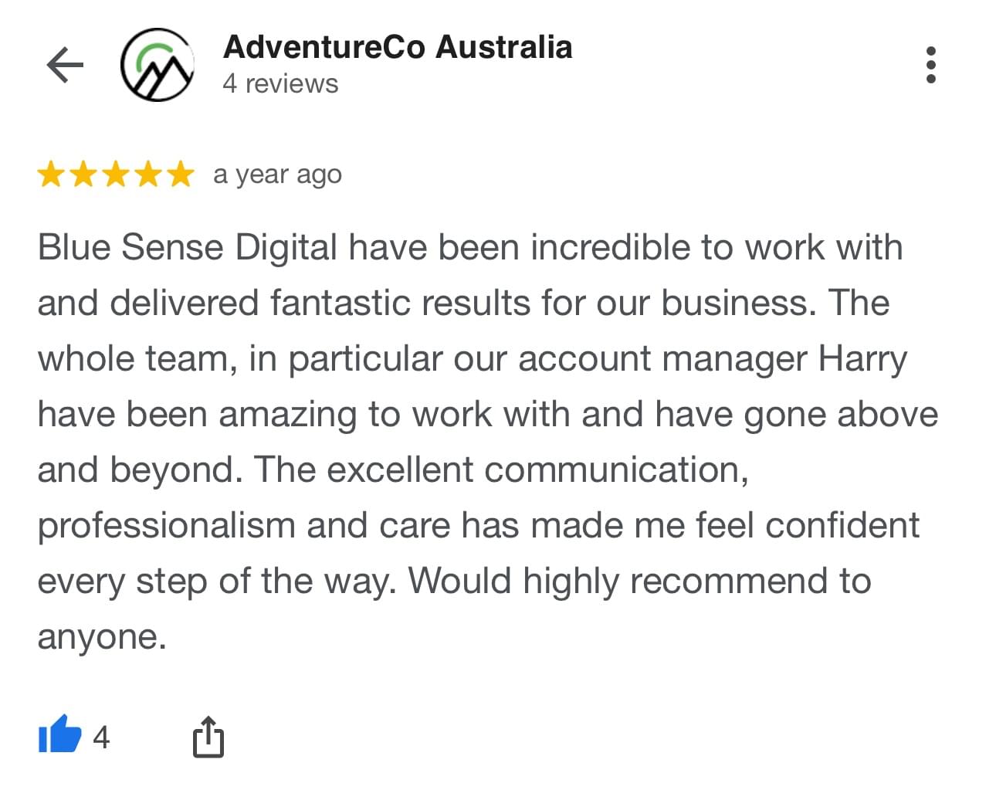Share this review via share icon
Image resolution: width=996 pixels, height=790 pixels.
(208, 736)
